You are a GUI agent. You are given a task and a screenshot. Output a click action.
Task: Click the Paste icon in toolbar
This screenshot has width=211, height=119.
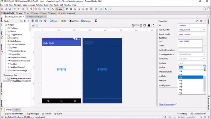point(31,9)
